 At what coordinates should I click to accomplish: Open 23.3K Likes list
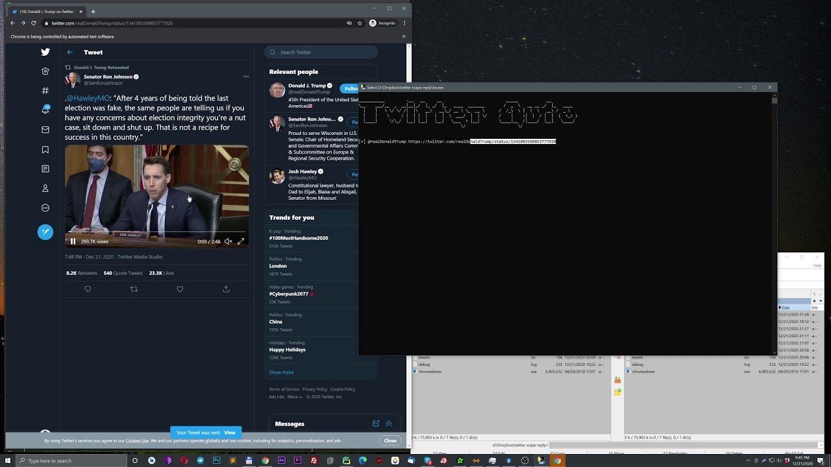coord(162,273)
